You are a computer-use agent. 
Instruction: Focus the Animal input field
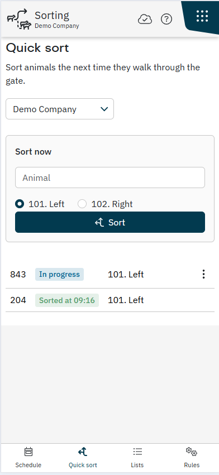110,177
